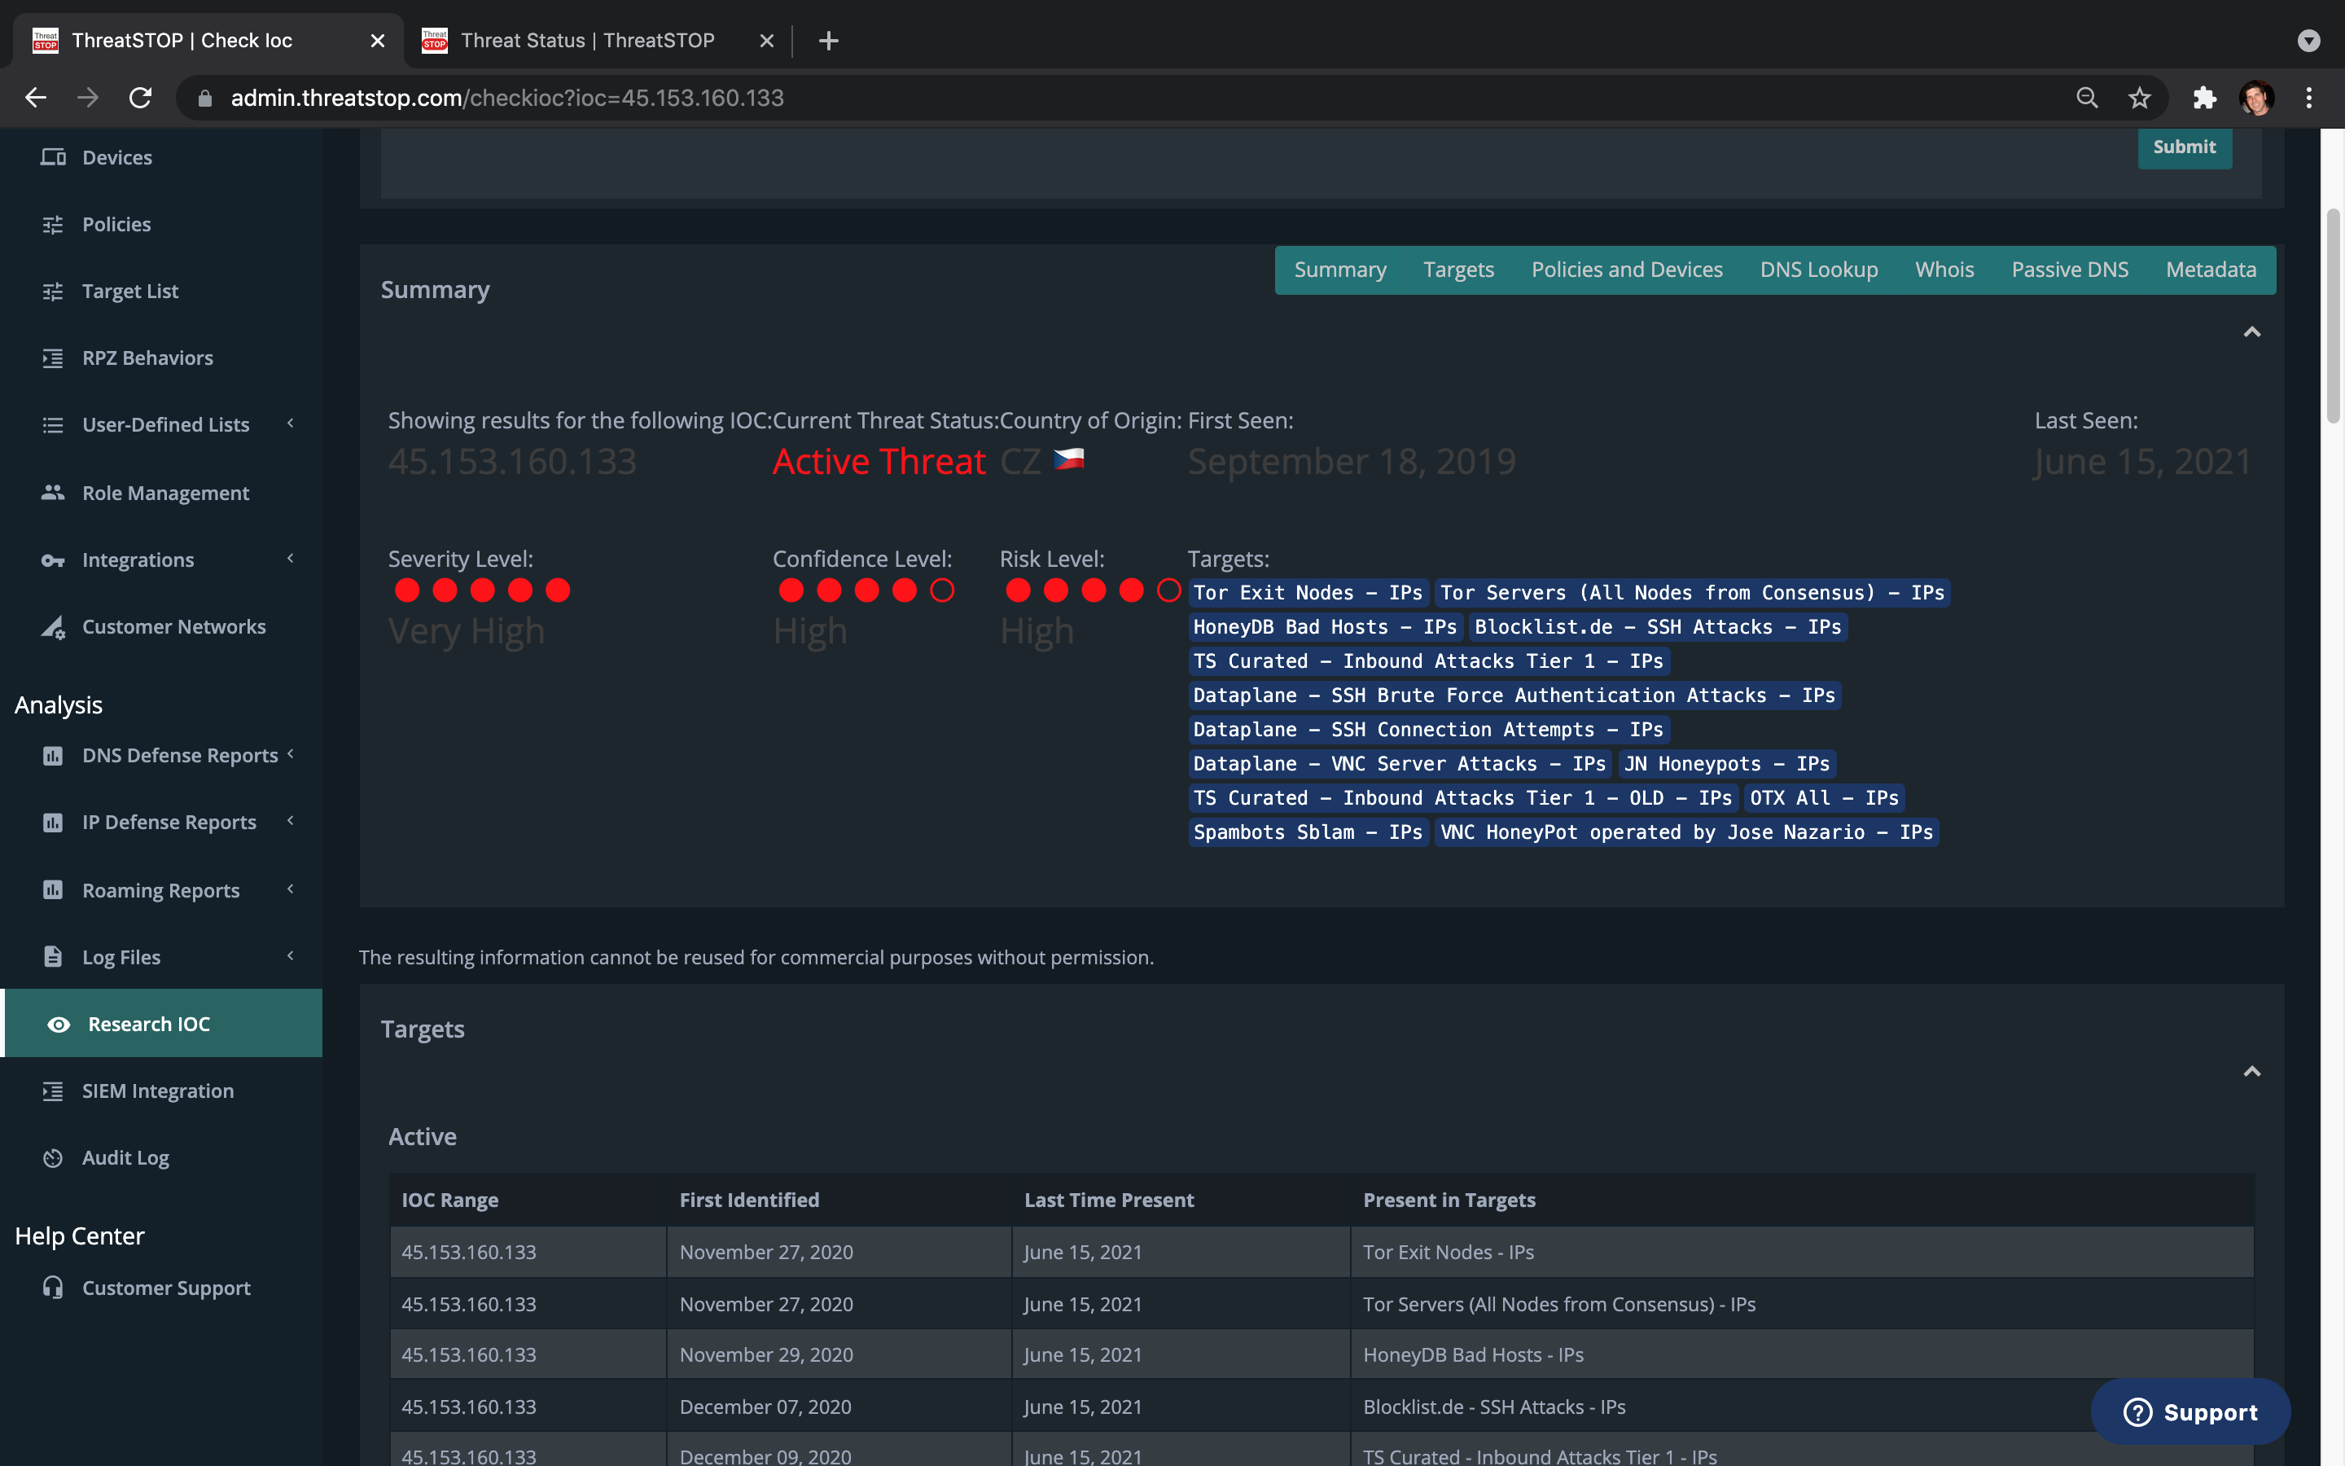Switch to the Whois tab
This screenshot has width=2345, height=1466.
pyautogui.click(x=1944, y=270)
